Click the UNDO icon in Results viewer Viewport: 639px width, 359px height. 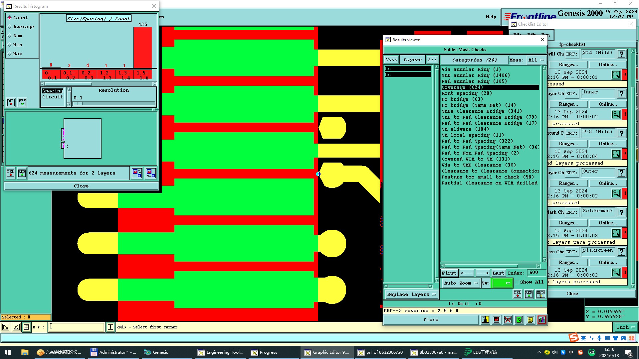[540, 294]
